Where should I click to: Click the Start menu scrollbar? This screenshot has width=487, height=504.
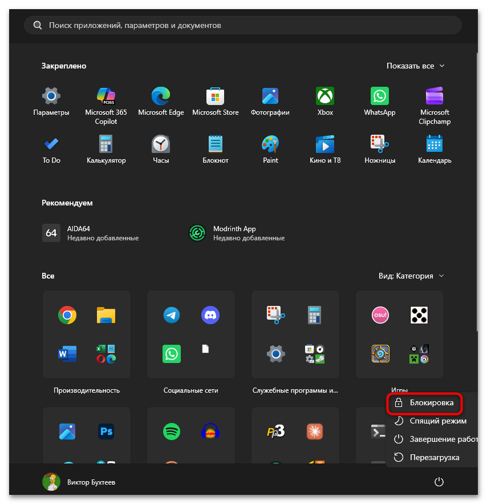(477, 193)
